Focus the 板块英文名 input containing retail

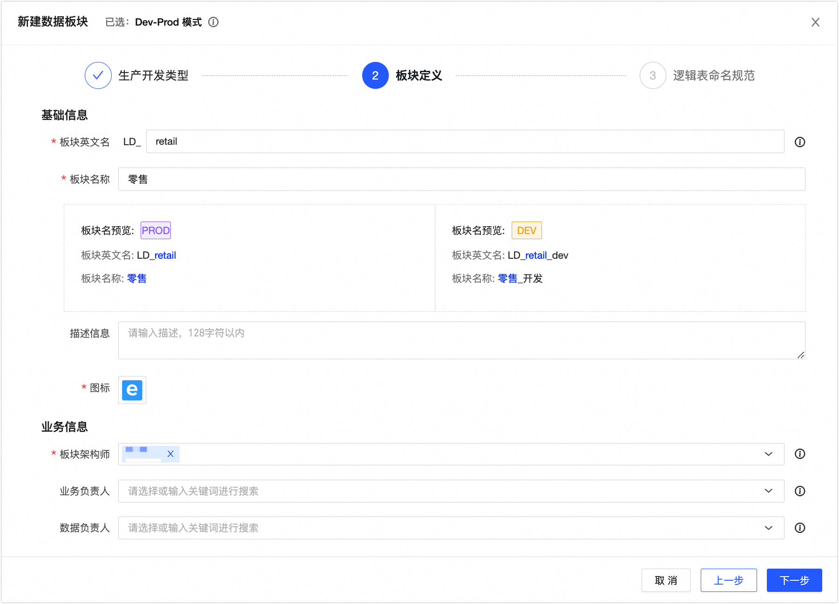[465, 141]
